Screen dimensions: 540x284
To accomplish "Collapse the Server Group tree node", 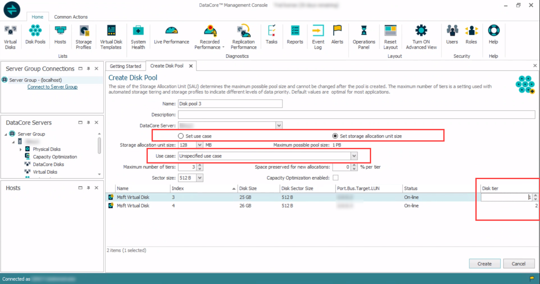I will [x=5, y=134].
